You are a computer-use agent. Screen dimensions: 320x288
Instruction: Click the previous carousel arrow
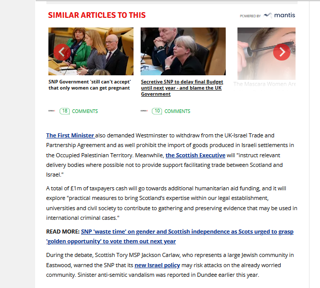(62, 52)
